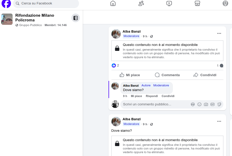The width and height of the screenshot is (232, 156).
Task: Click Commenta on the first post
Action: [x=167, y=75]
